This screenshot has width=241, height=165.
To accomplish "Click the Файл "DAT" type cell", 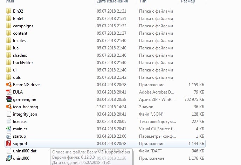I will coord(151,151).
